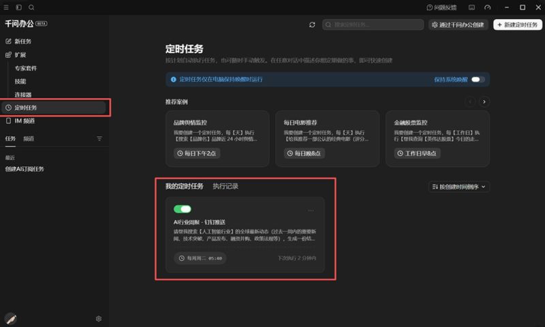
Task: Click the 新建定时任务 button
Action: pos(518,25)
